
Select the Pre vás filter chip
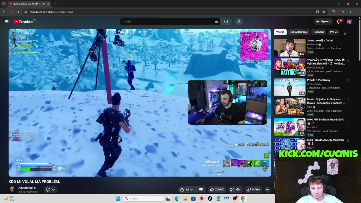334,32
